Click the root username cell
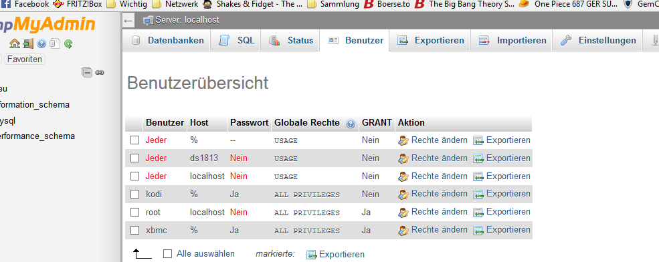The height and width of the screenshot is (262, 659). click(x=153, y=212)
